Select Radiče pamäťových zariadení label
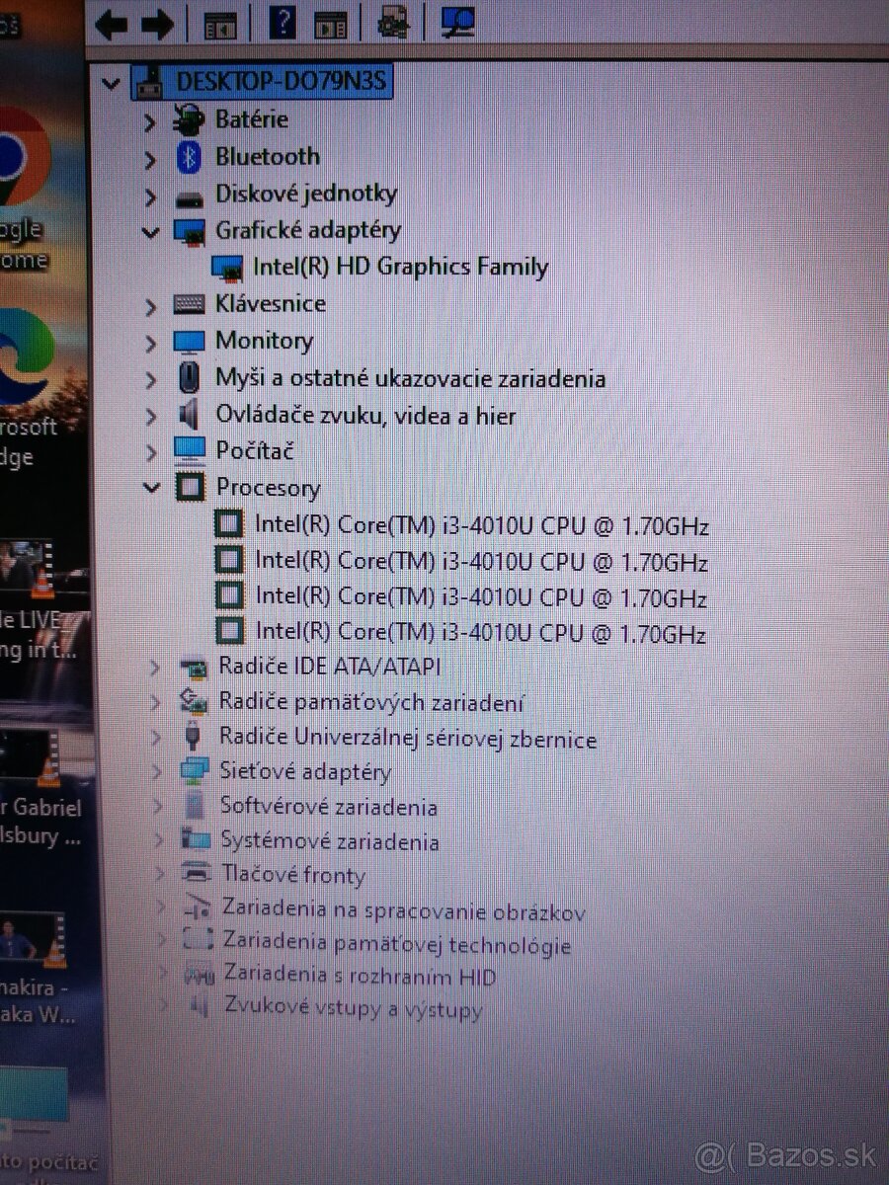 [371, 703]
